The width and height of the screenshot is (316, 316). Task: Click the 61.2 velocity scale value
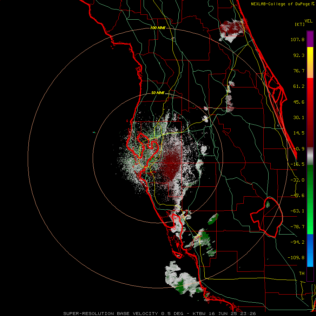click(299, 86)
